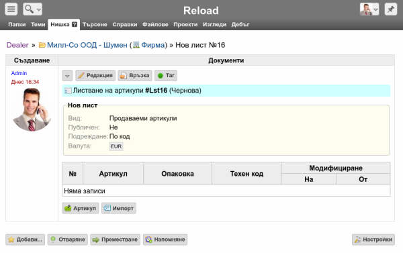Image resolution: width=403 pixels, height=253 pixels.
Task: Click the bulb icon on Отваряне
Action: pos(53,240)
